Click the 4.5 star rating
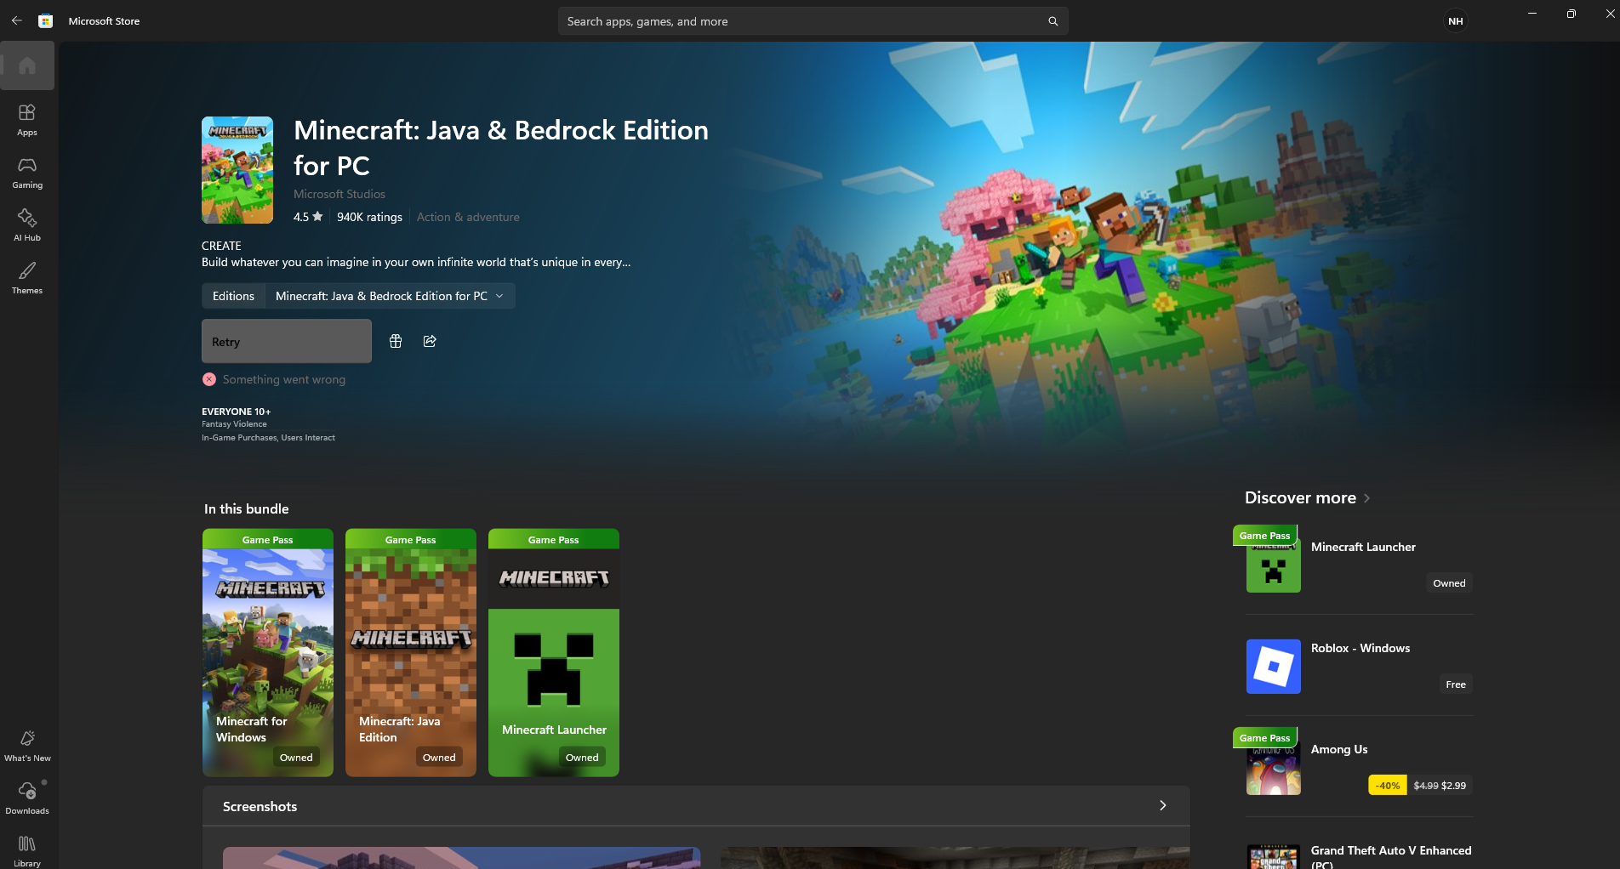The height and width of the screenshot is (869, 1620). pos(308,217)
